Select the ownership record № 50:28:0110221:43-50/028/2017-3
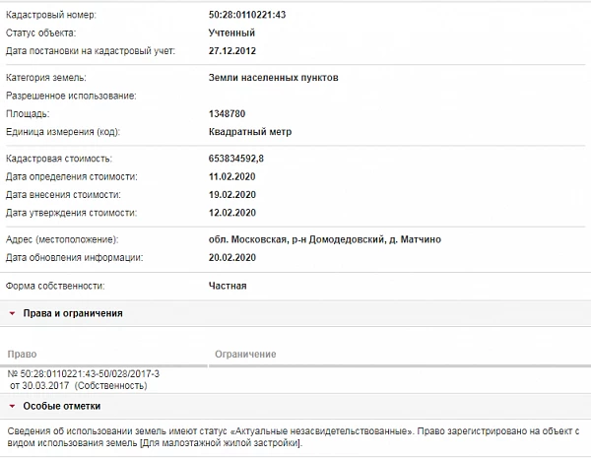This screenshot has height=458, width=591. tap(83, 375)
